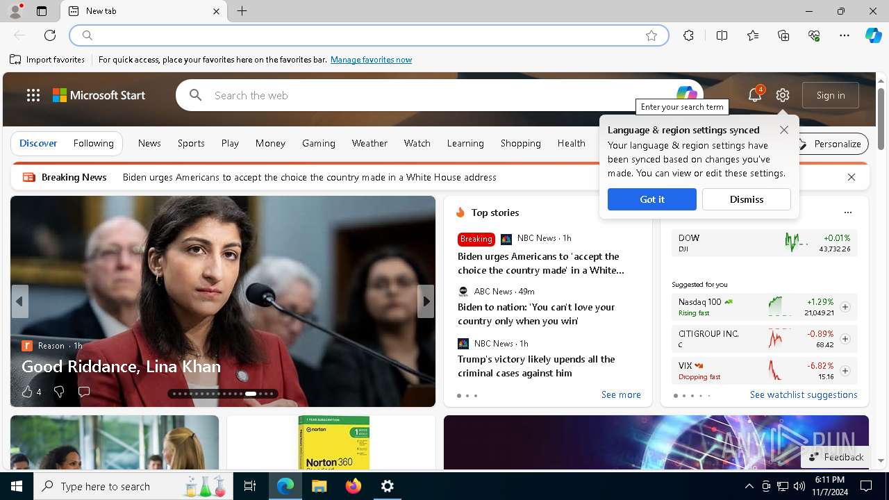Open Favorites list icon
The height and width of the screenshot is (500, 889).
pos(753,35)
